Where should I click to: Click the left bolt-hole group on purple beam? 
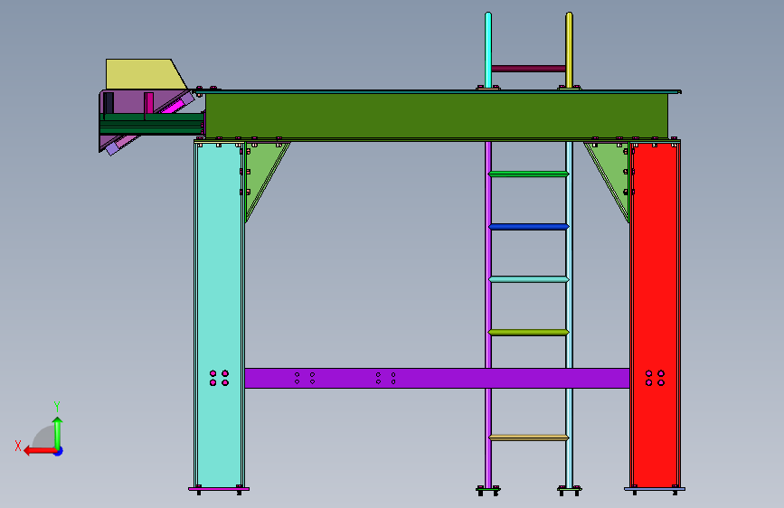pyautogui.click(x=305, y=378)
